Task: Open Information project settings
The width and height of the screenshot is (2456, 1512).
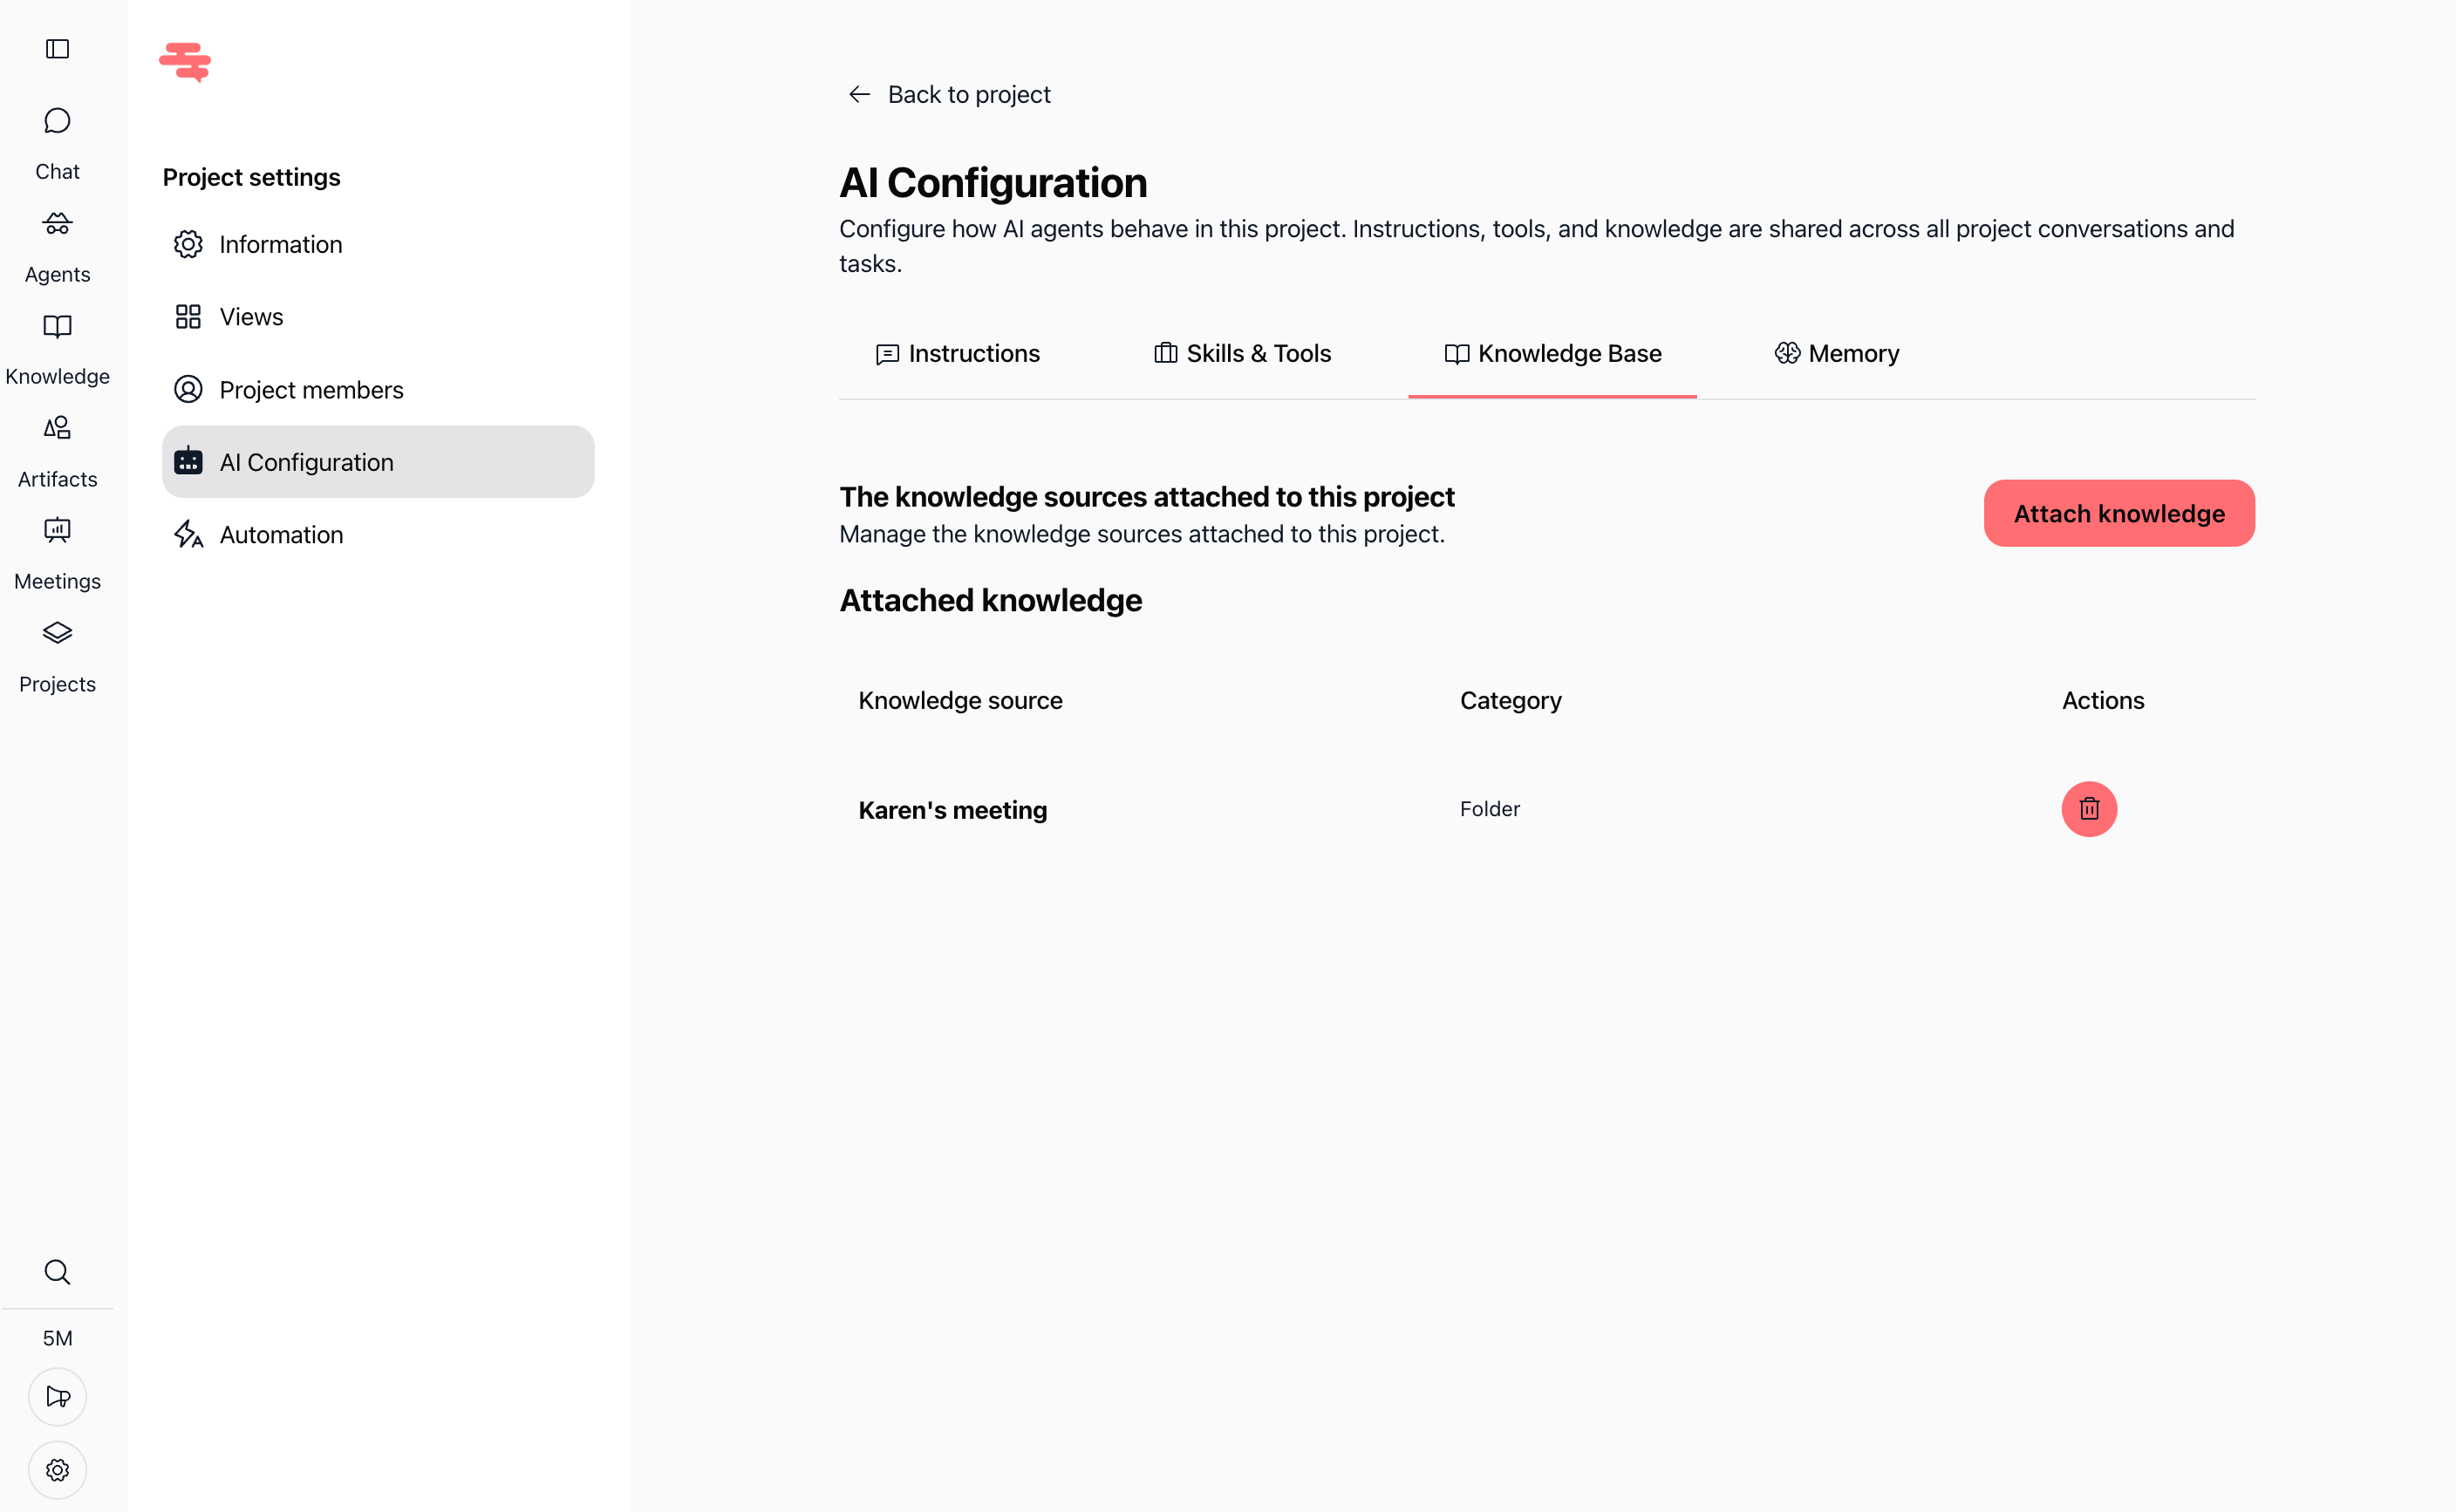Action: (378, 244)
